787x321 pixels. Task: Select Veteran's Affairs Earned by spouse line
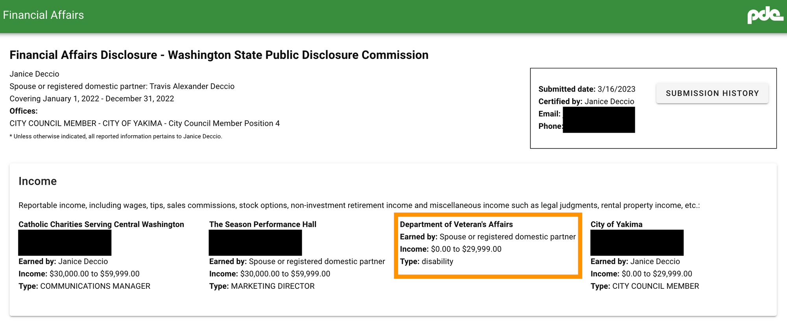click(x=488, y=237)
